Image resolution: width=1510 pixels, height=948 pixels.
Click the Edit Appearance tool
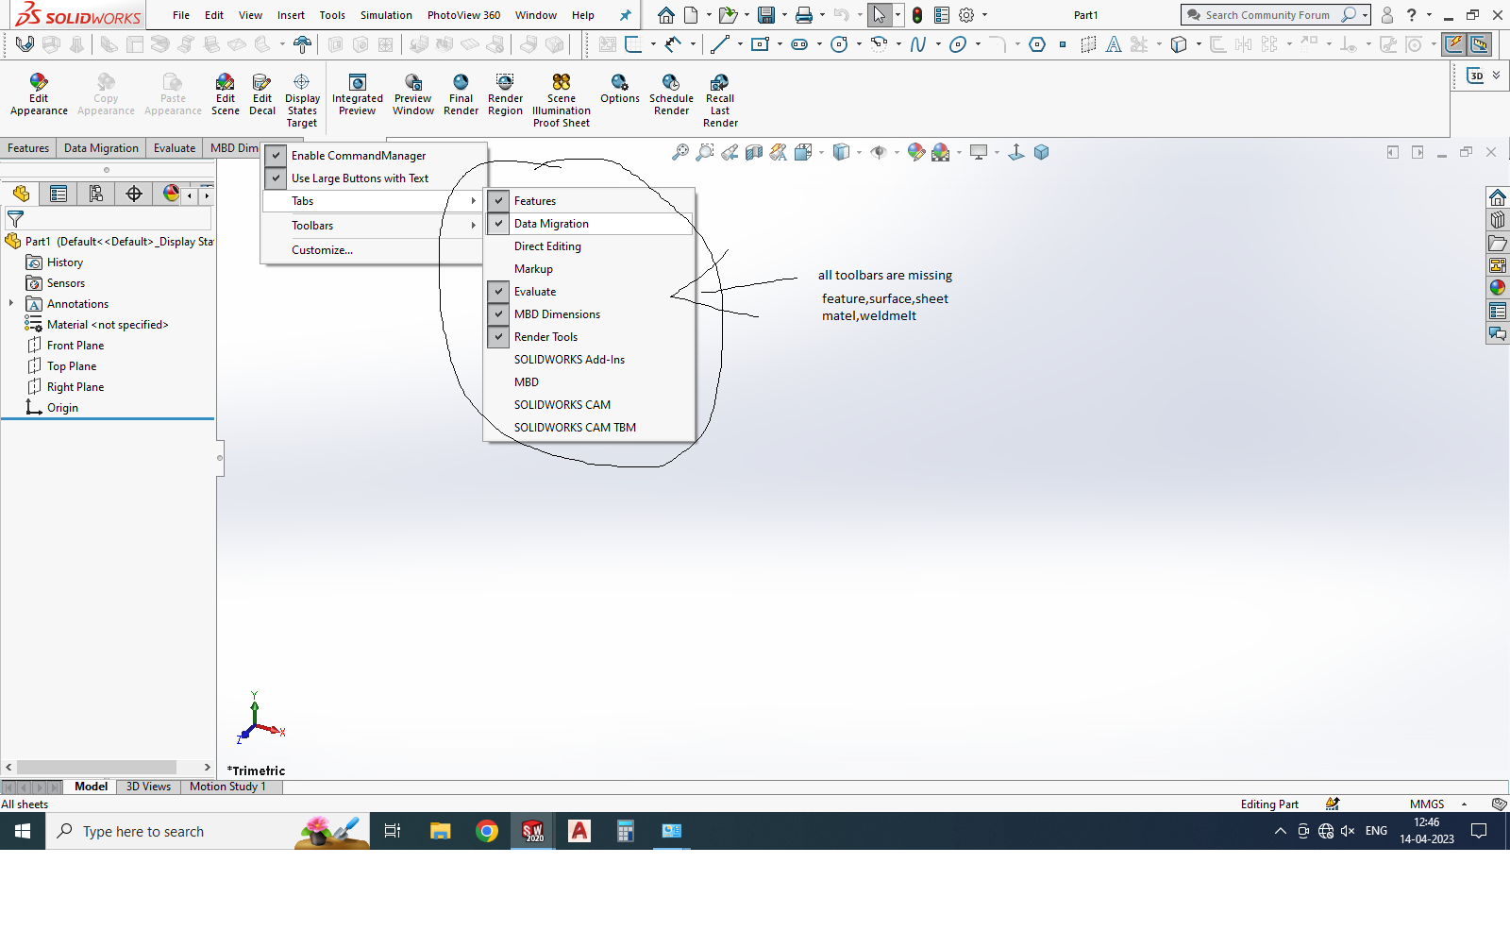click(39, 94)
